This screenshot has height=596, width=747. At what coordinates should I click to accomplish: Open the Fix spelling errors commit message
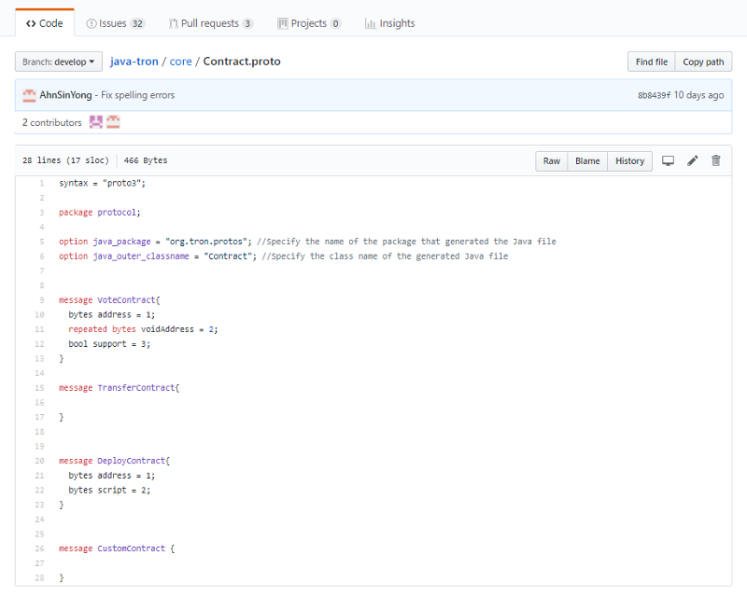[137, 95]
